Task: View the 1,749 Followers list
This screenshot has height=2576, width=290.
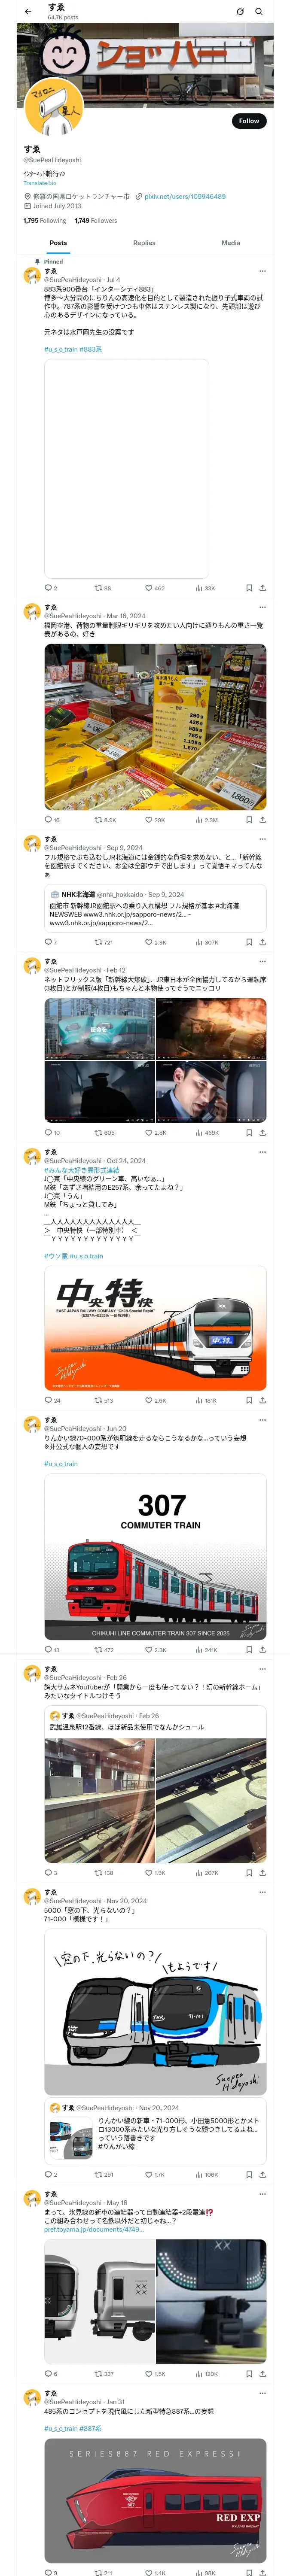Action: pyautogui.click(x=96, y=221)
